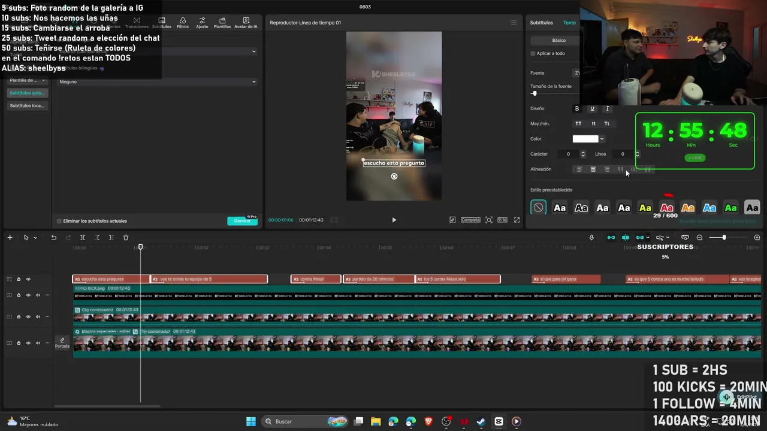Toggle the teal main track magnet icon

coord(611,238)
